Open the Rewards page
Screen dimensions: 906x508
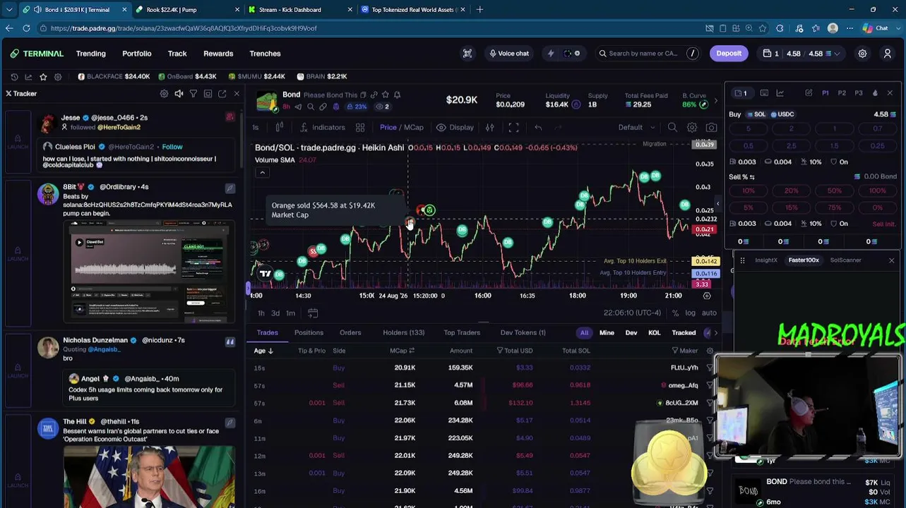pyautogui.click(x=218, y=54)
